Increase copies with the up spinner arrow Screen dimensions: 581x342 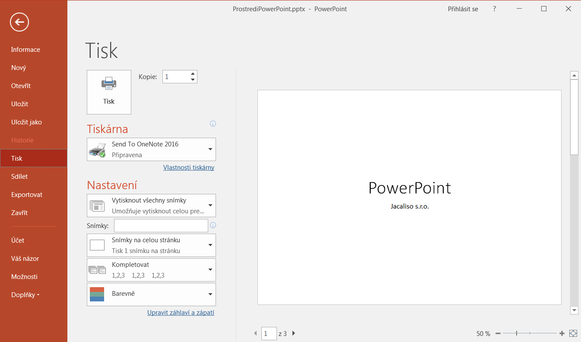click(193, 74)
